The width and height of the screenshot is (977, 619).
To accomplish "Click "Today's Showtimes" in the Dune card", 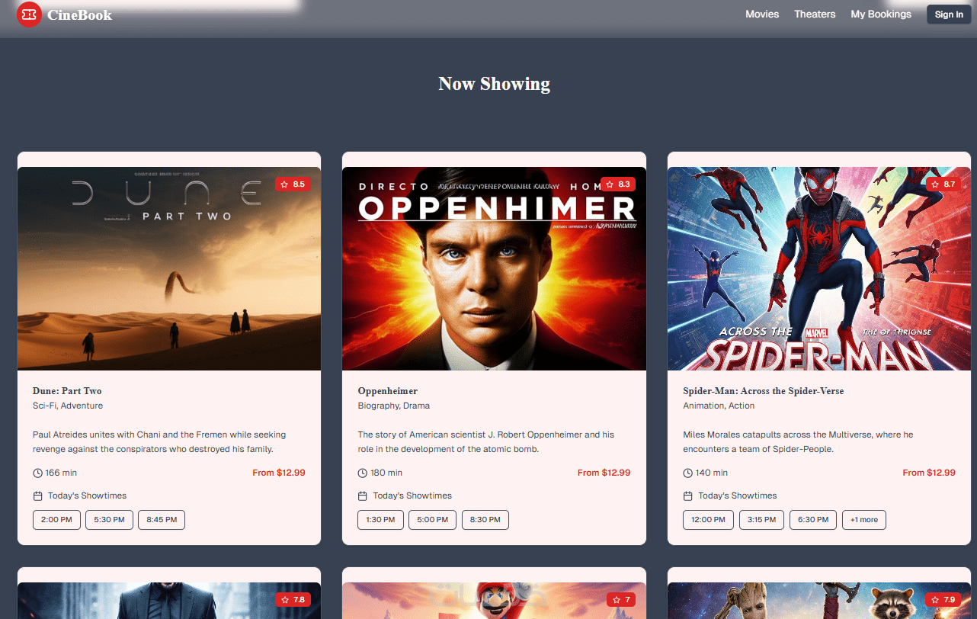I will coord(87,496).
